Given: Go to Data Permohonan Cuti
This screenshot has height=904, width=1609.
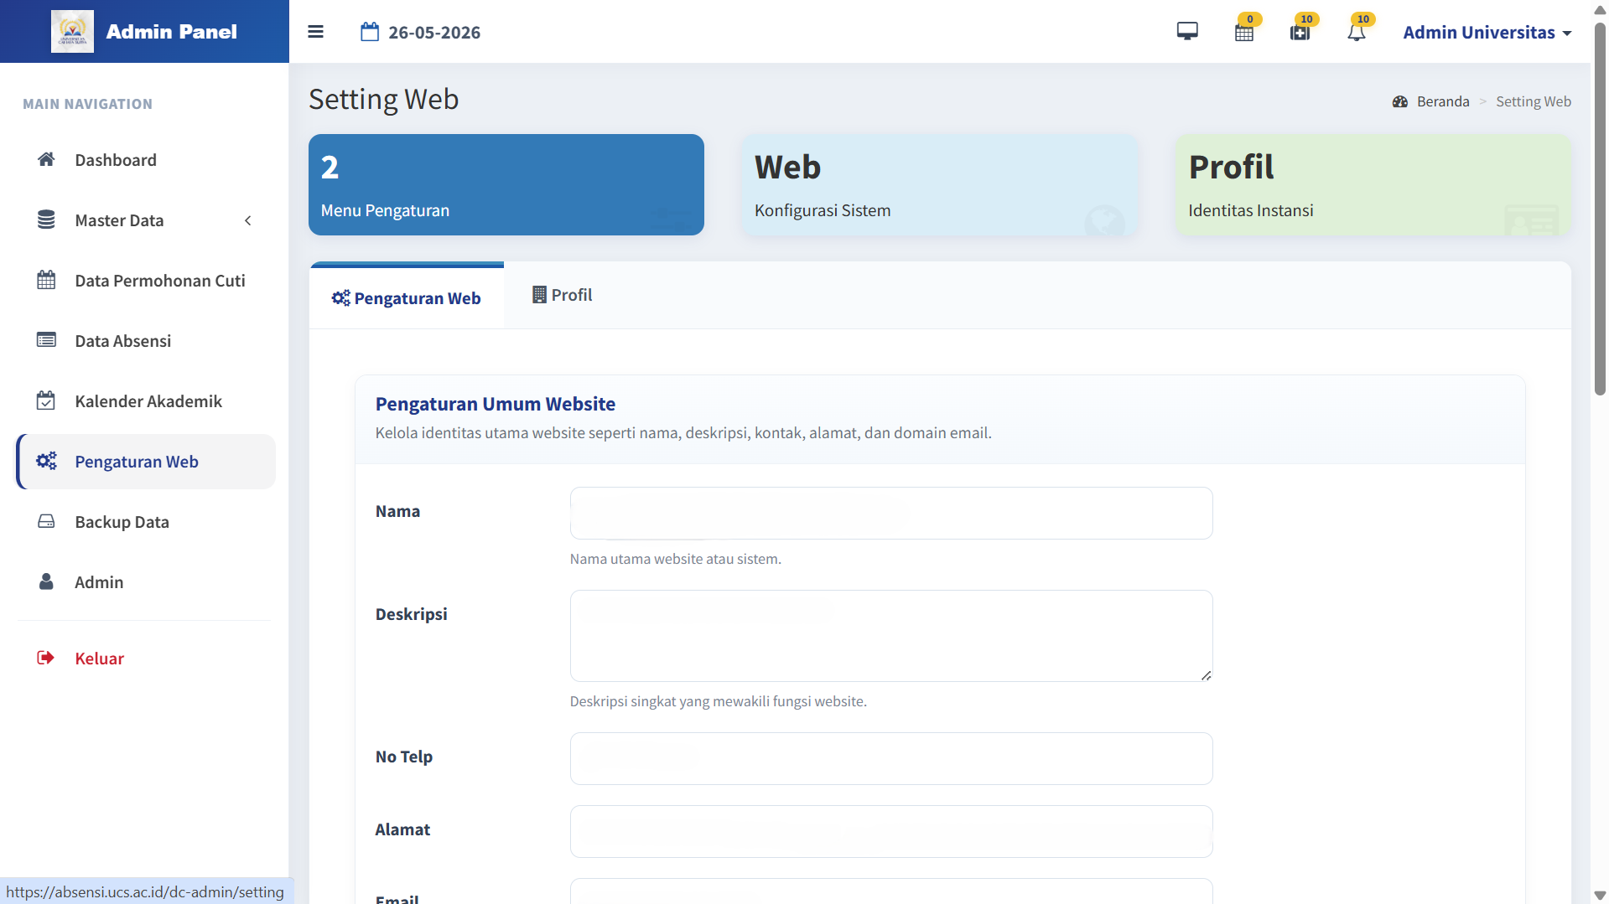Looking at the screenshot, I should point(146,280).
